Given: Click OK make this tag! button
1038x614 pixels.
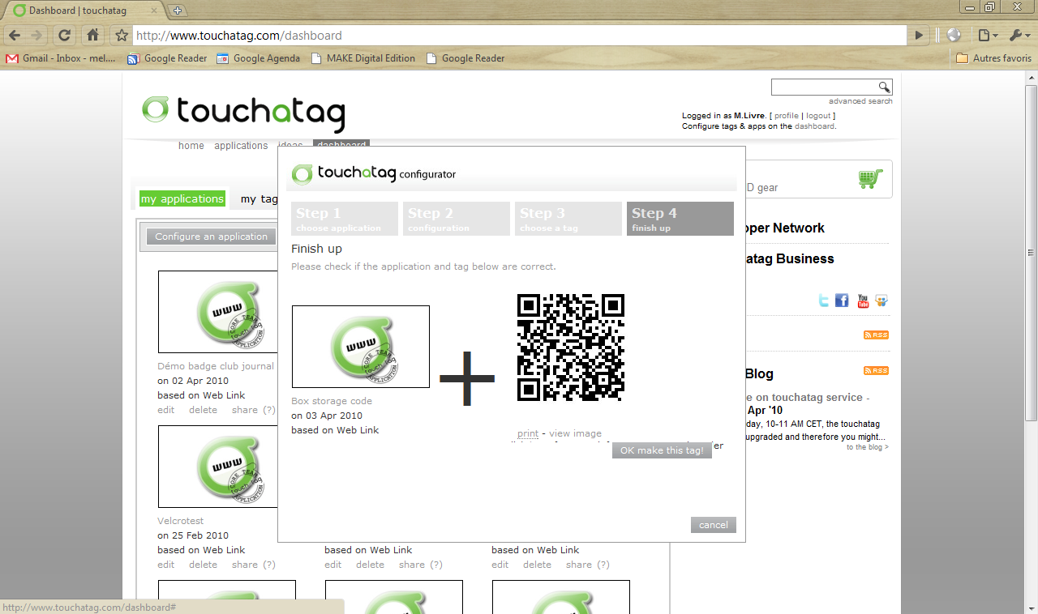Looking at the screenshot, I should [x=662, y=450].
